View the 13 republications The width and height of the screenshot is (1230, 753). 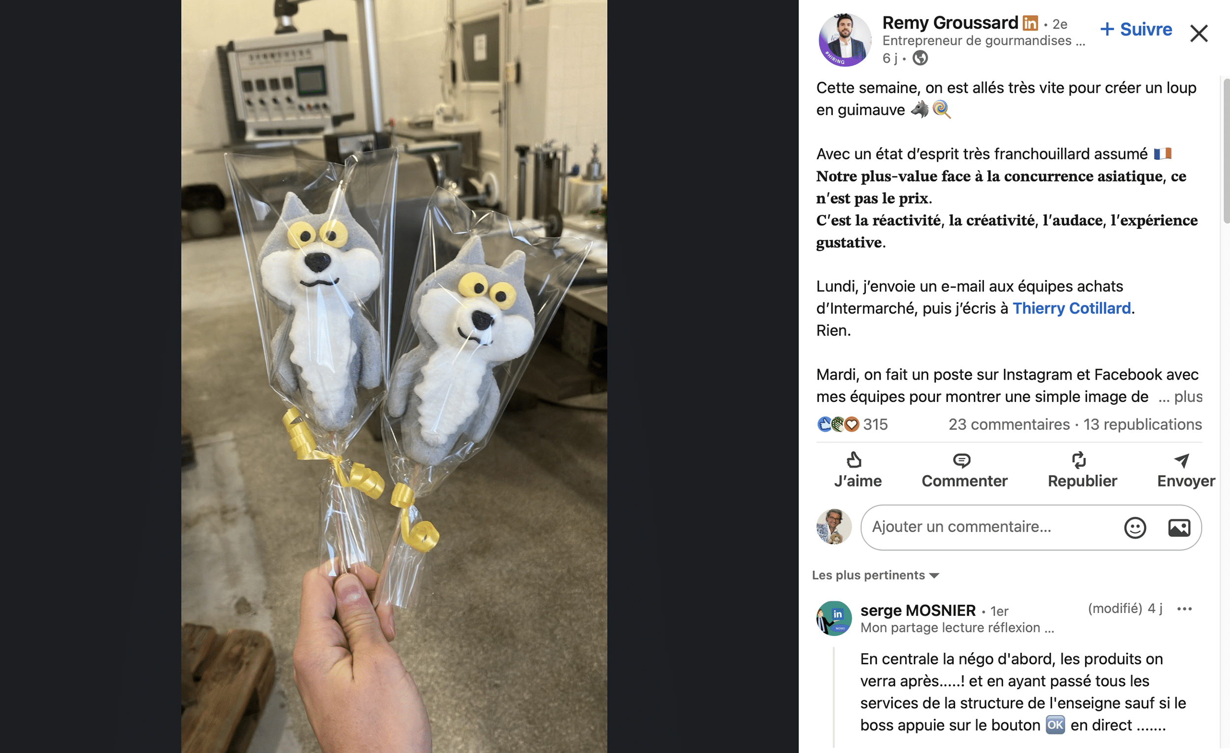point(1142,424)
